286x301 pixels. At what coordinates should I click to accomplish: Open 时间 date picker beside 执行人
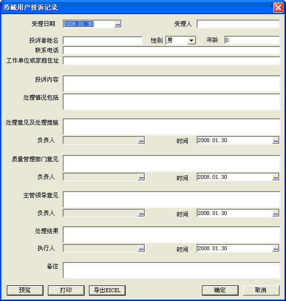point(276,248)
